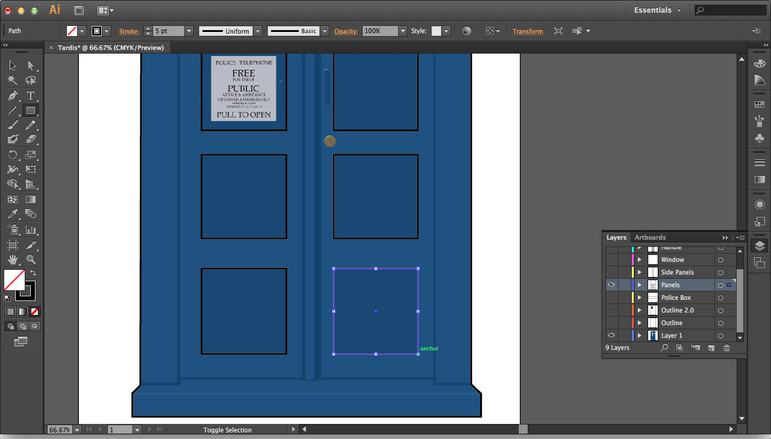771x439 pixels.
Task: Switch to the Artboards tab
Action: coord(650,237)
